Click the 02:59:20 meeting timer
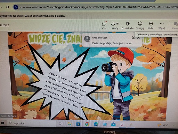Screen dimensions: 178x134 (x=5, y=25)
